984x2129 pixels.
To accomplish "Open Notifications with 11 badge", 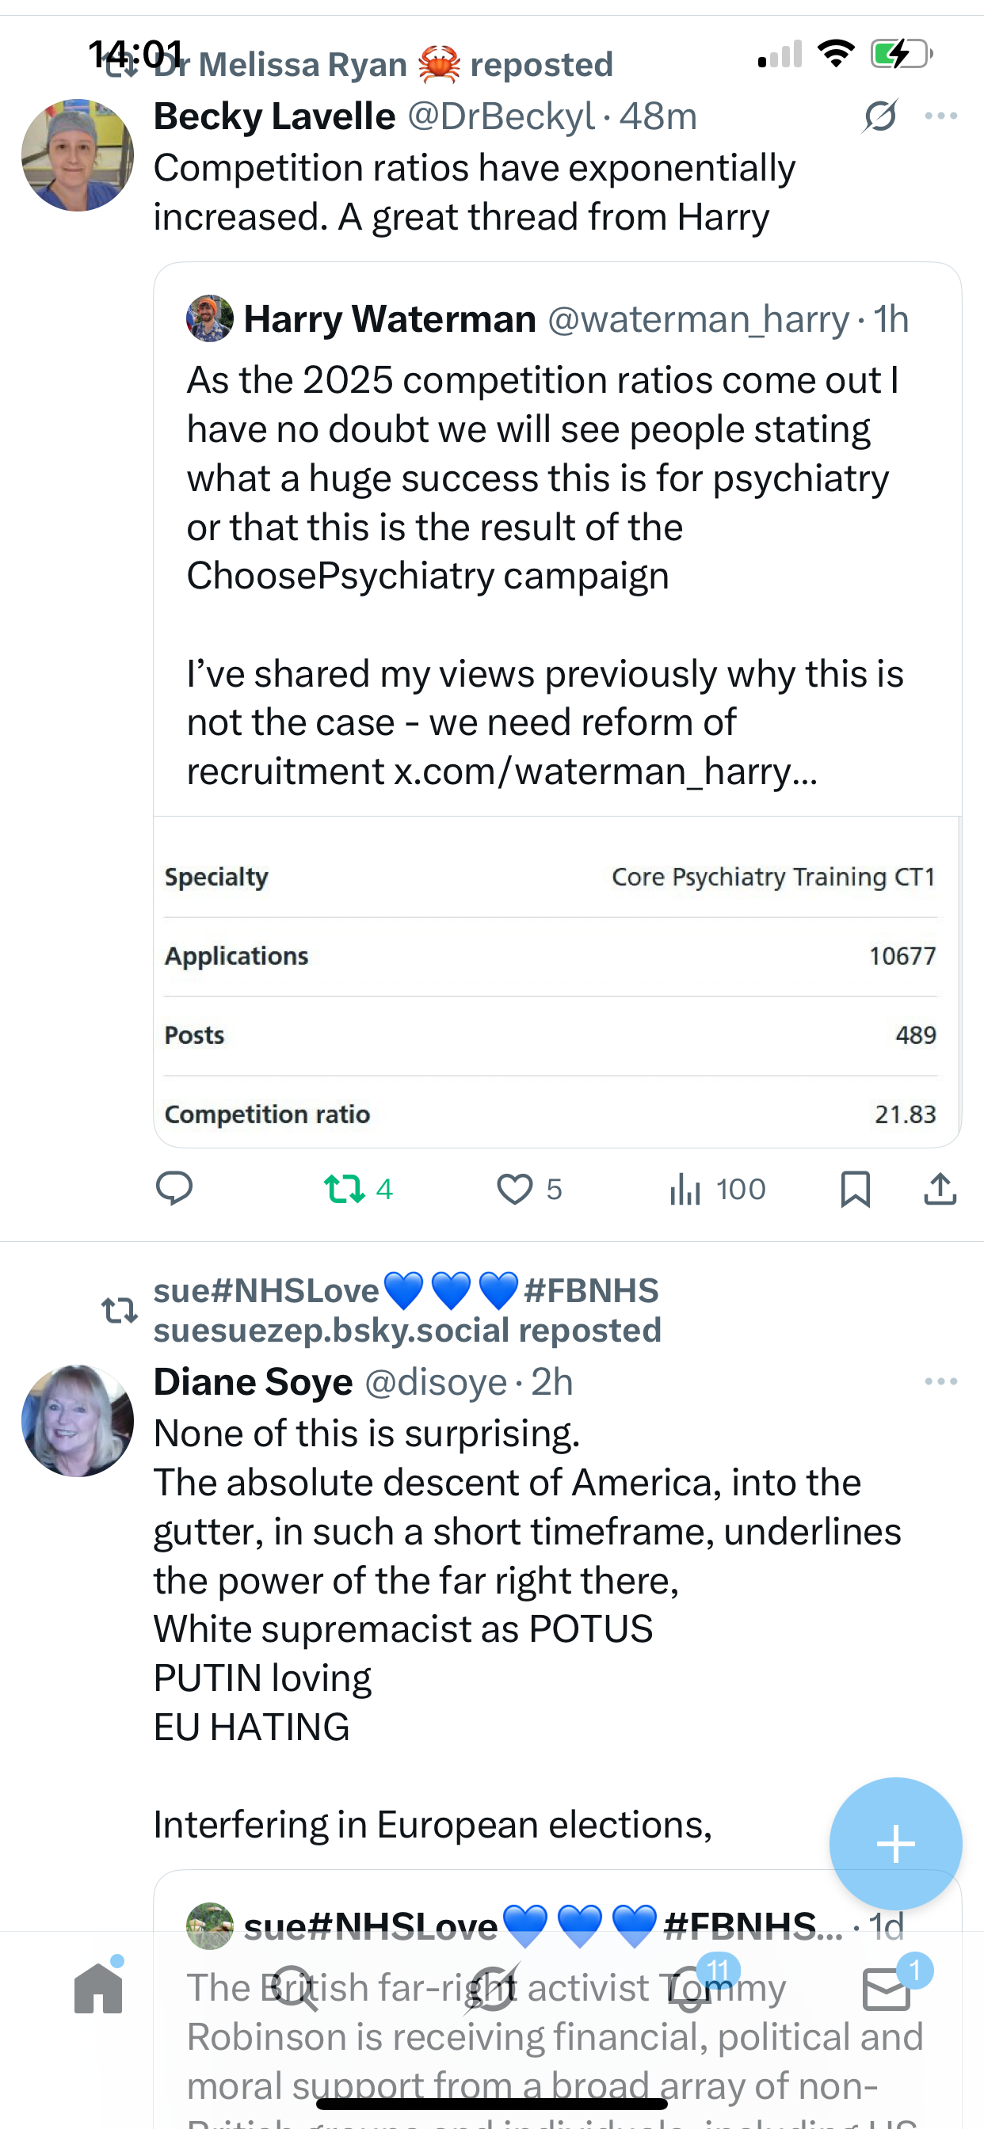I will click(x=689, y=1990).
